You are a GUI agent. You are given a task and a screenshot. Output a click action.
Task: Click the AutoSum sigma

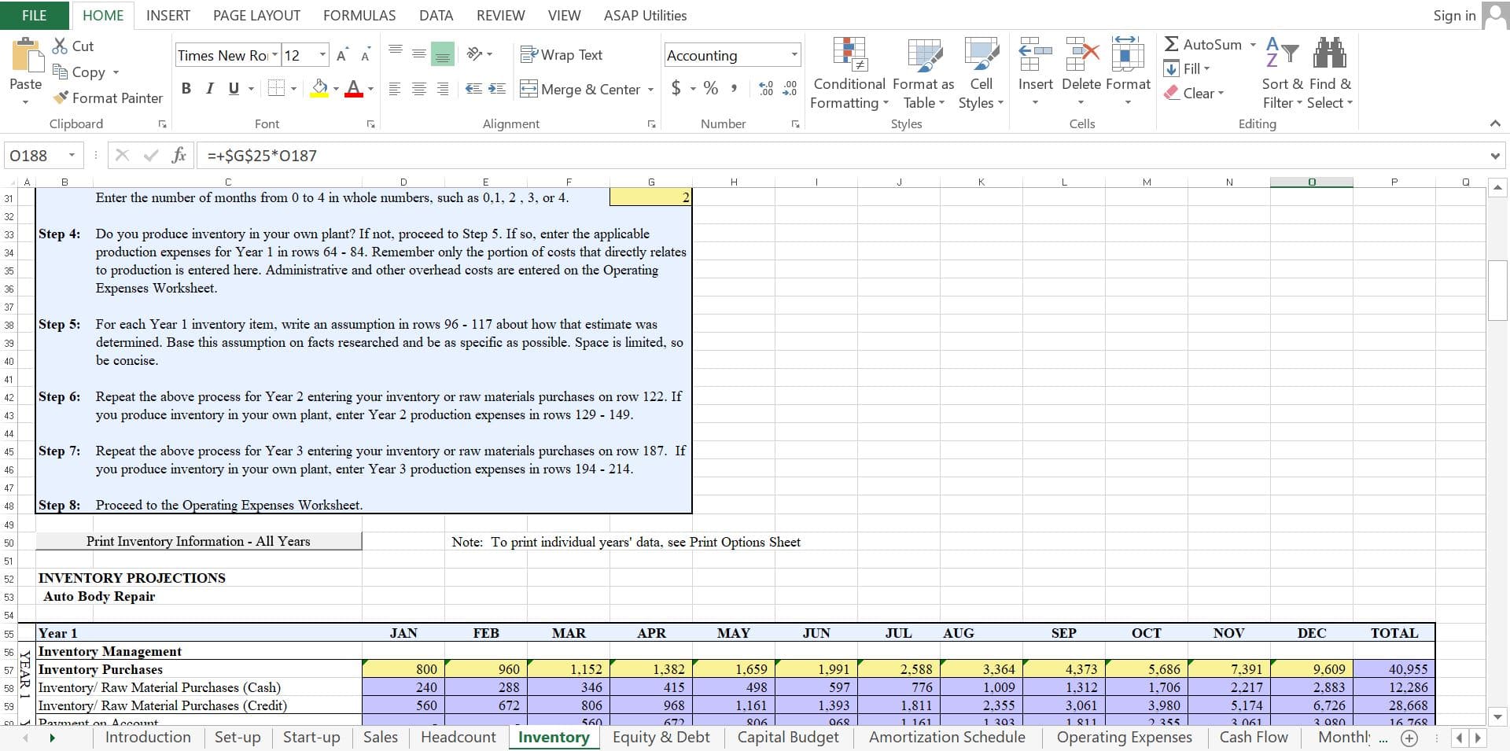pyautogui.click(x=1172, y=45)
